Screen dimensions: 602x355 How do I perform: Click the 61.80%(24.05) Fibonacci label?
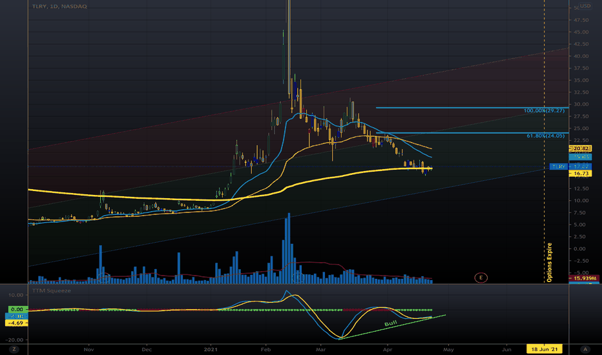pos(546,136)
